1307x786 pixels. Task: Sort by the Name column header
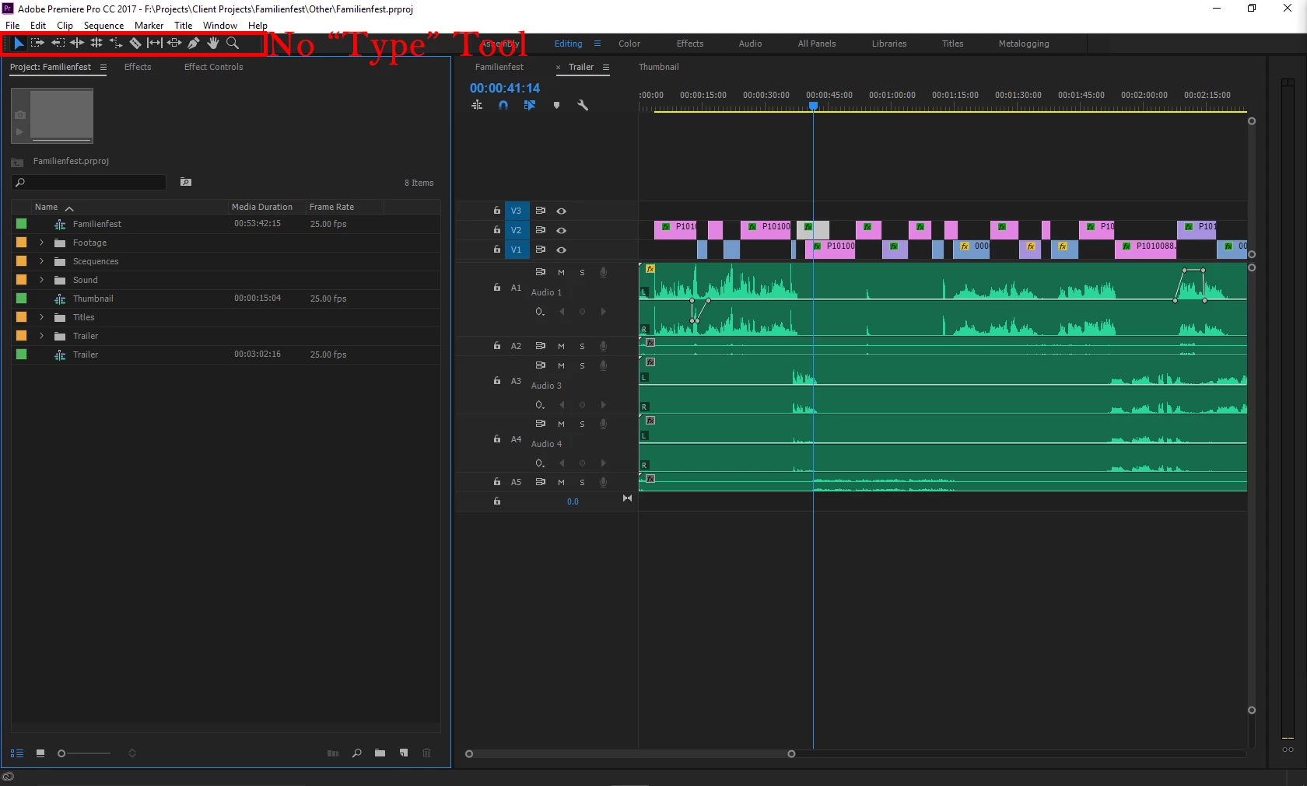tap(46, 207)
